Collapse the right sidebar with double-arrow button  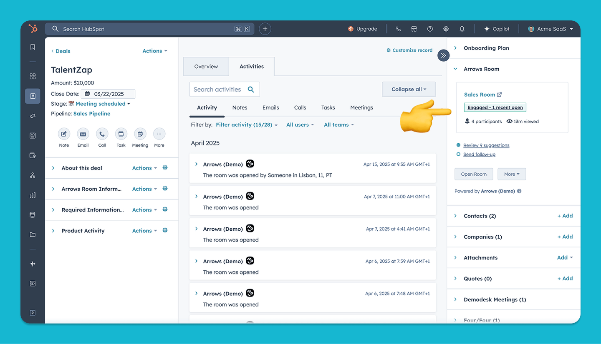[443, 55]
